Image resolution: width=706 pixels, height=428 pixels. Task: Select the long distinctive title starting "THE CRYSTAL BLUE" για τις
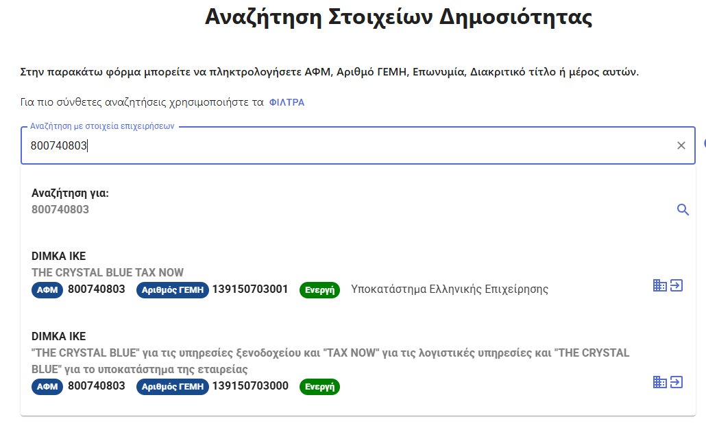click(330, 361)
